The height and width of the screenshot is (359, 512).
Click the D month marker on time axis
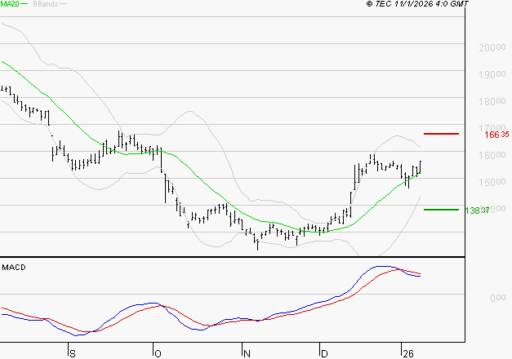[324, 354]
